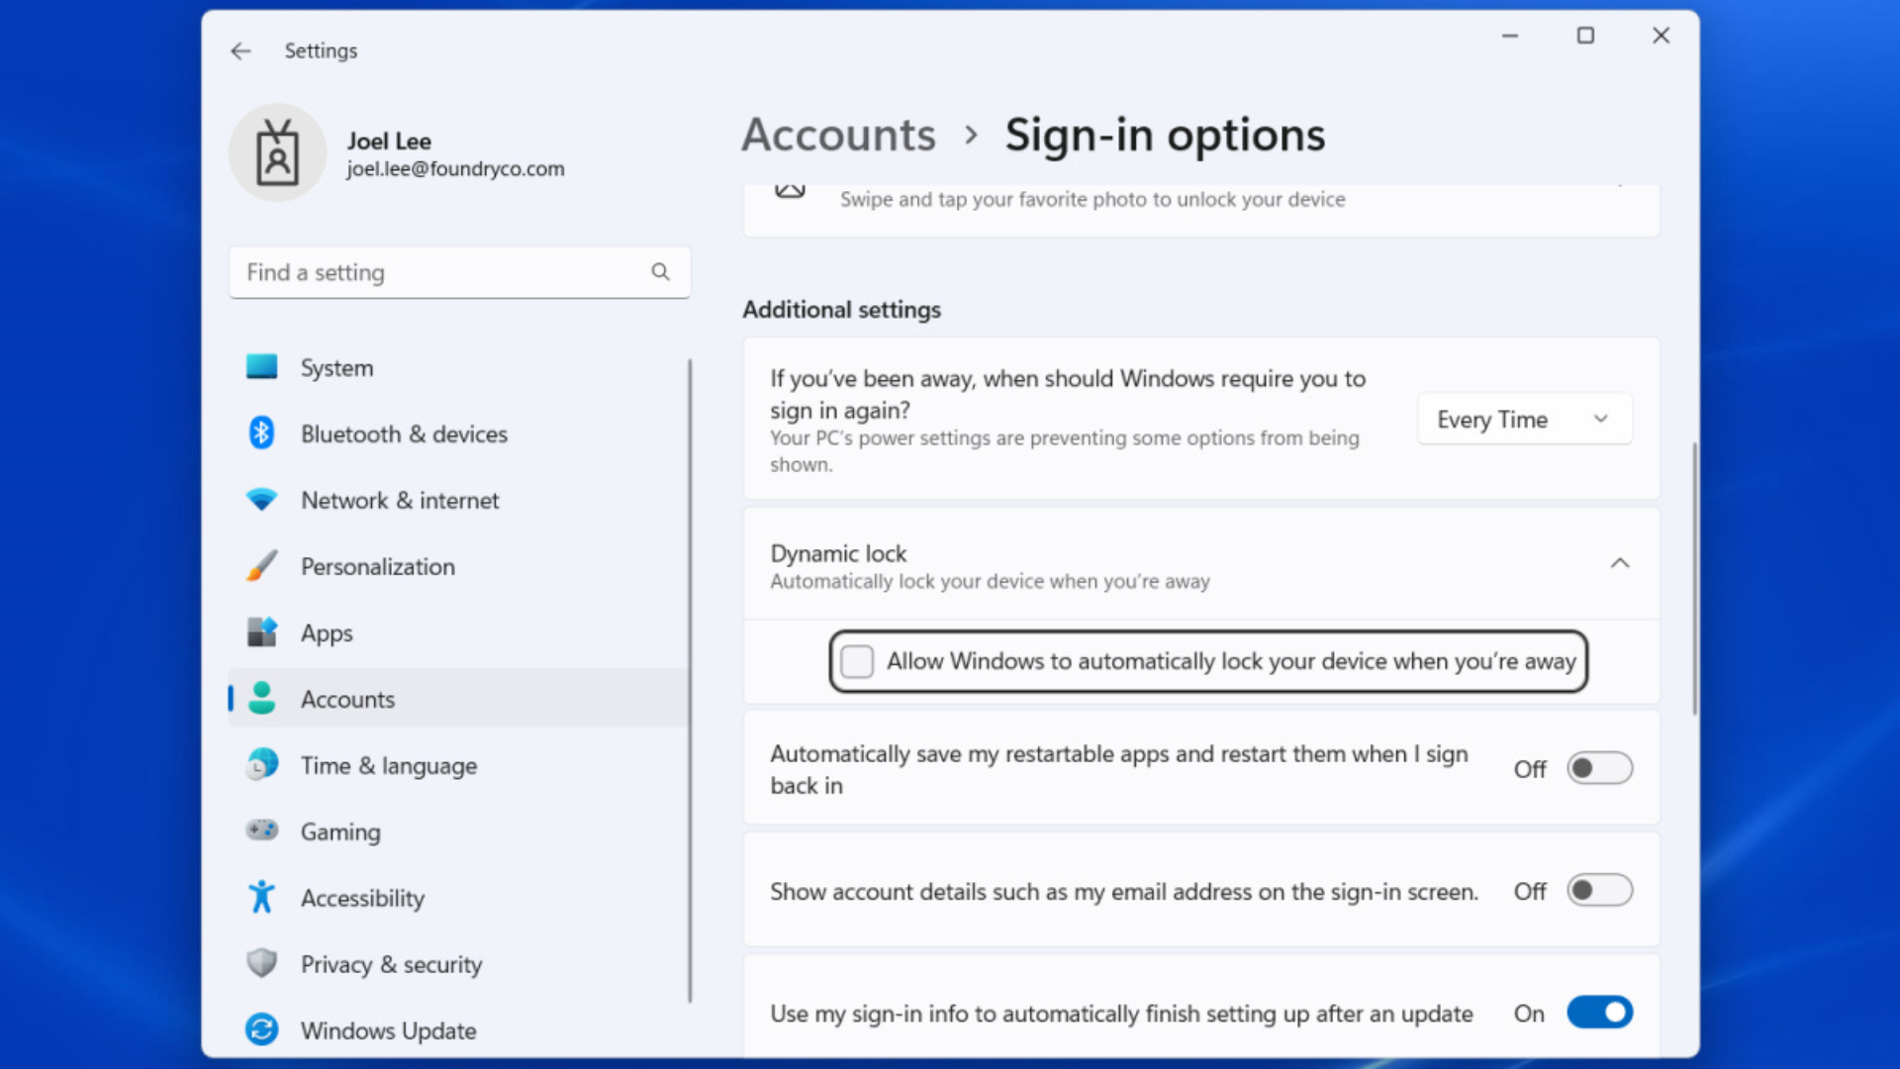Click the Privacy & security shield icon
Image resolution: width=1900 pixels, height=1069 pixels.
click(261, 963)
